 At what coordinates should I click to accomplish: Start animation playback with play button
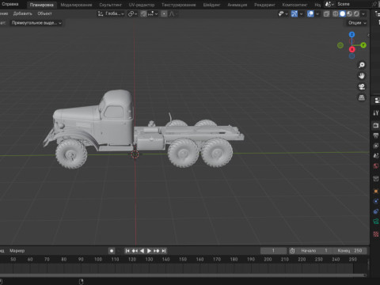[x=149, y=251]
